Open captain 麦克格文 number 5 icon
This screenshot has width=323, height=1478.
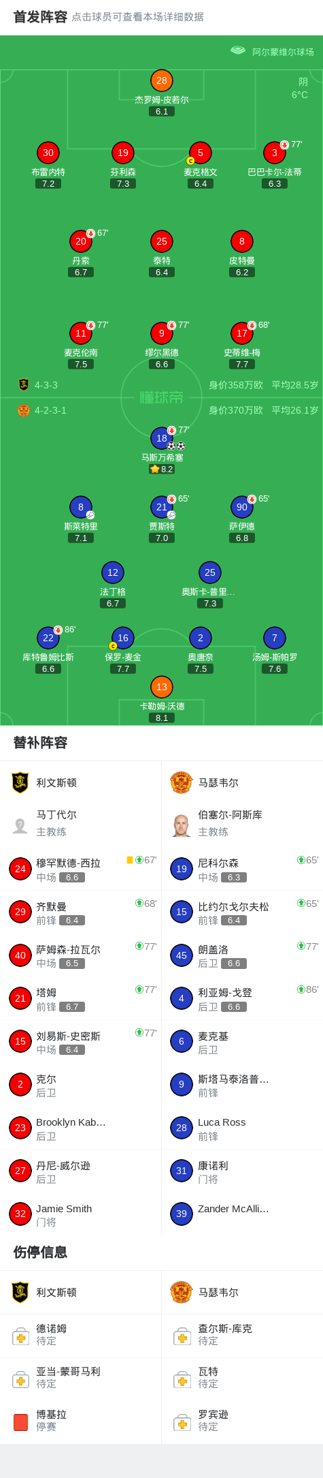pos(201,153)
